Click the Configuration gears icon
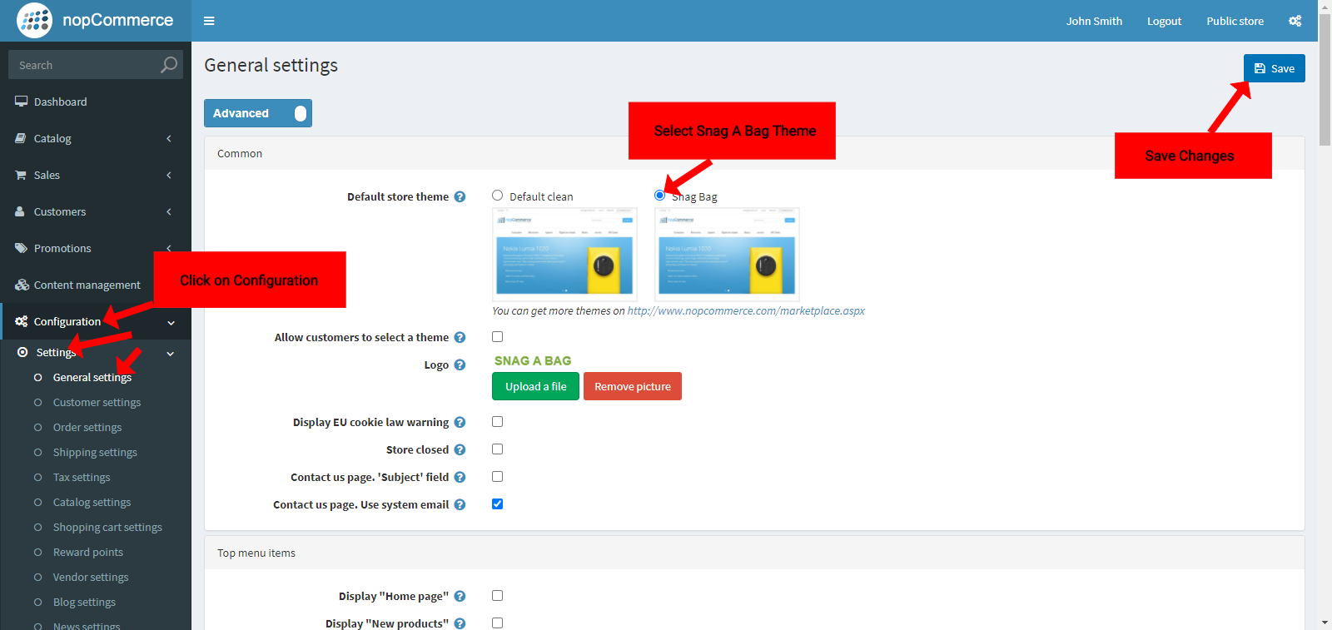 tap(22, 321)
